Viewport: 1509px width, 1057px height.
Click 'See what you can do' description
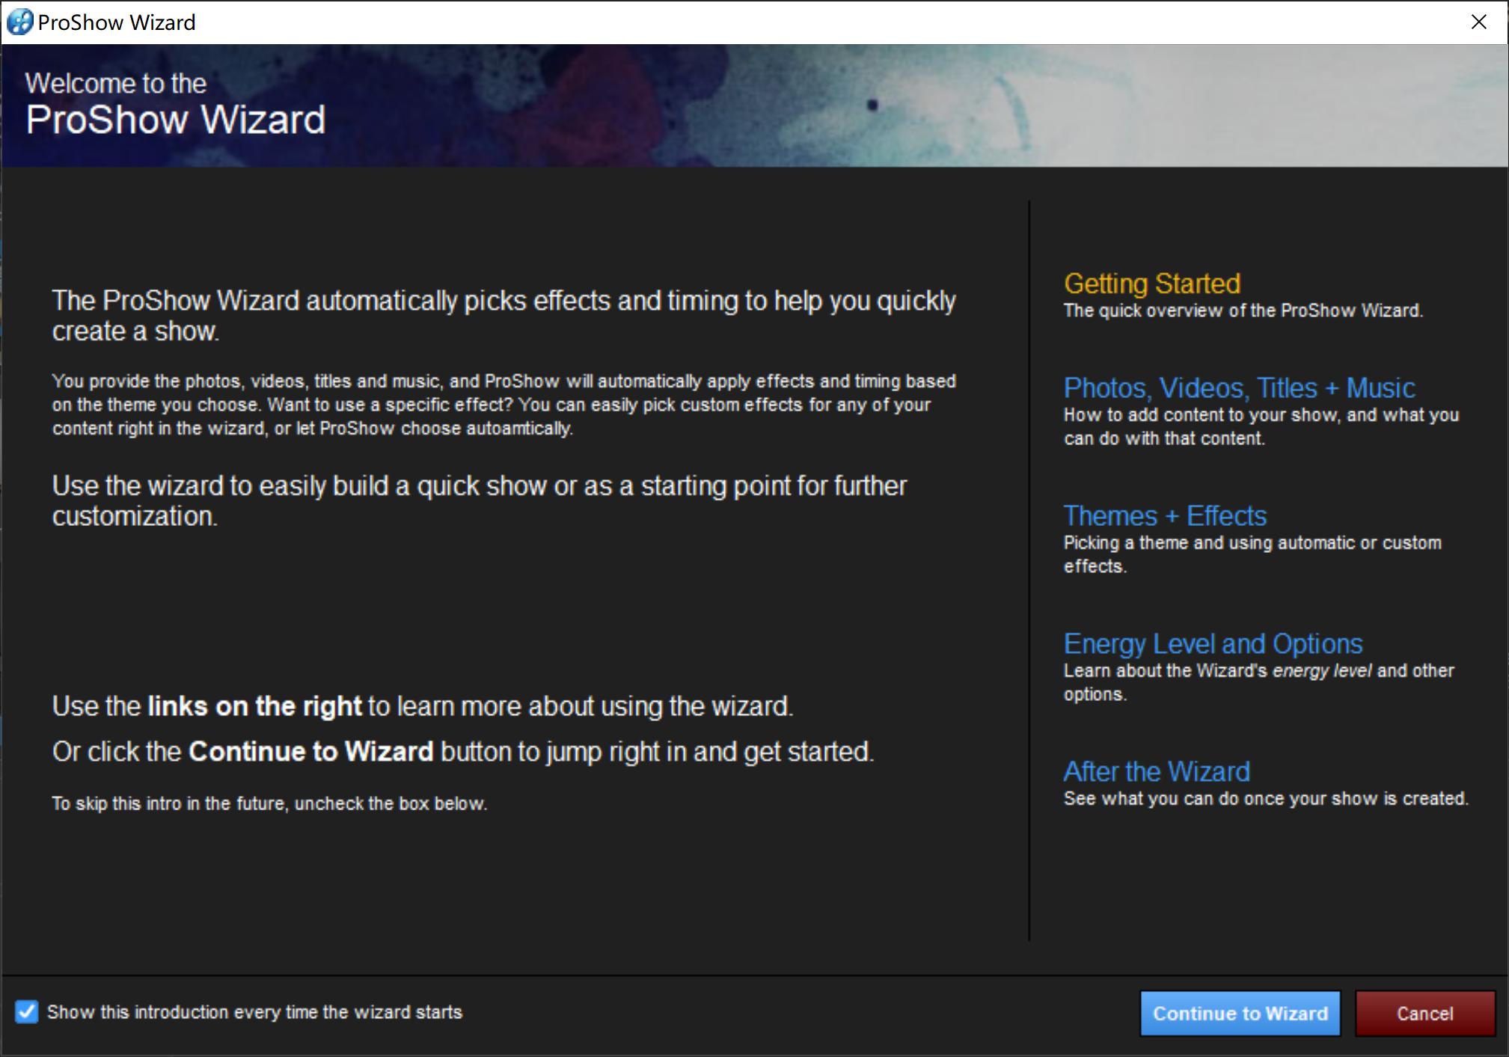(1265, 799)
